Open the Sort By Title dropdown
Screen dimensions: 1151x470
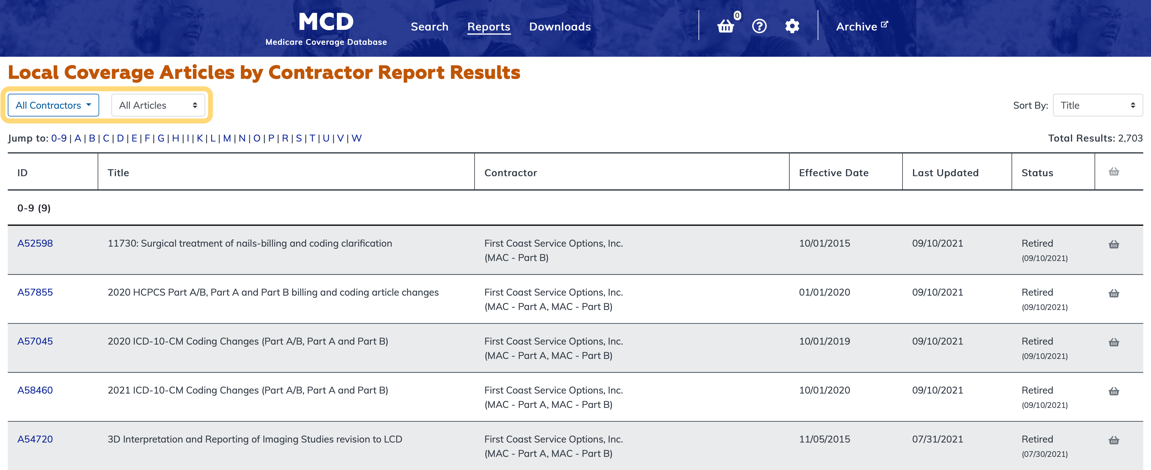[1097, 105]
